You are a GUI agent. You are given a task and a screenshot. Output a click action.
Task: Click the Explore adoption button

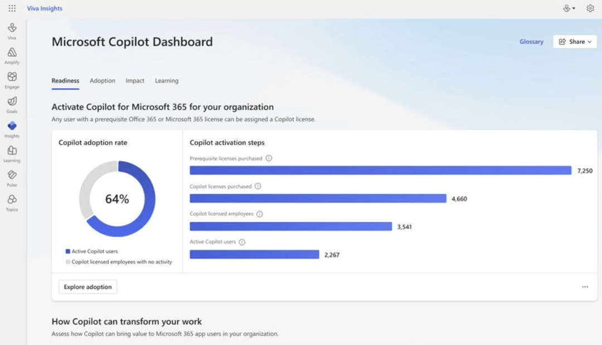(88, 287)
